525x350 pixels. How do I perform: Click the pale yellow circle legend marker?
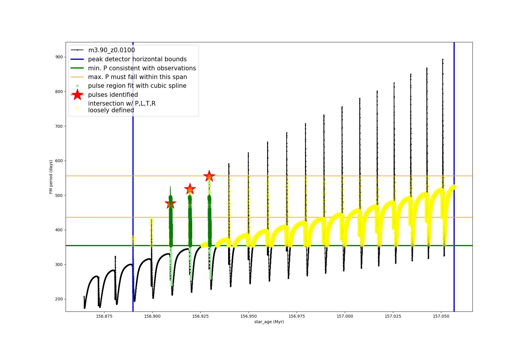pyautogui.click(x=77, y=108)
